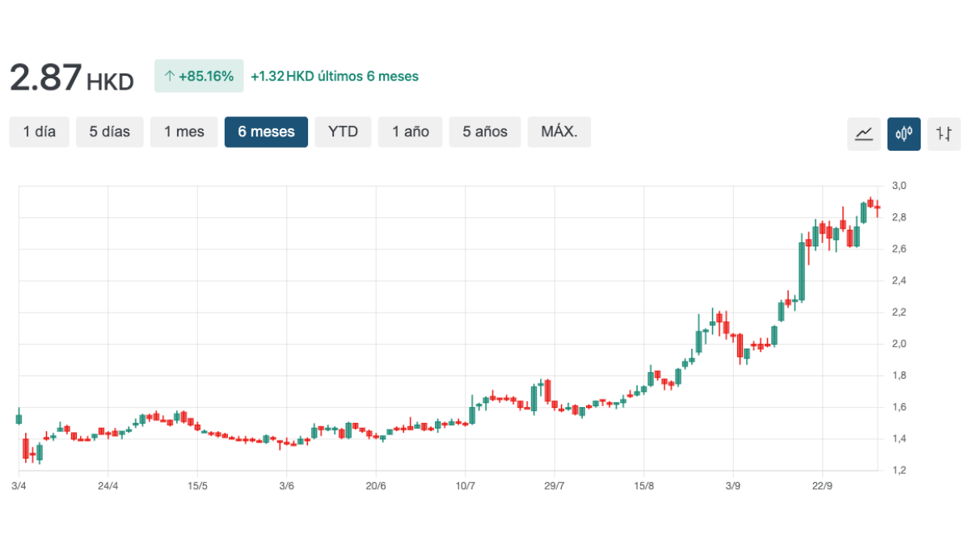The height and width of the screenshot is (545, 970).
Task: Click the 10/7 date axis label
Action: click(465, 485)
